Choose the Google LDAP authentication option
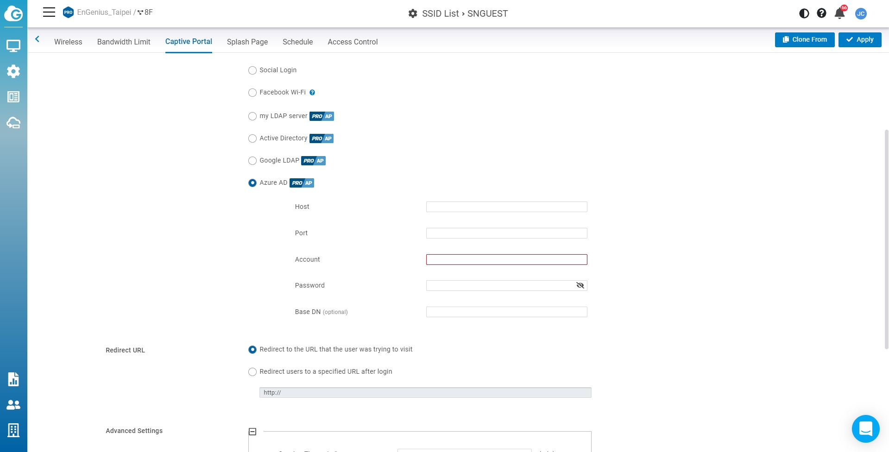The width and height of the screenshot is (889, 452). pyautogui.click(x=252, y=161)
